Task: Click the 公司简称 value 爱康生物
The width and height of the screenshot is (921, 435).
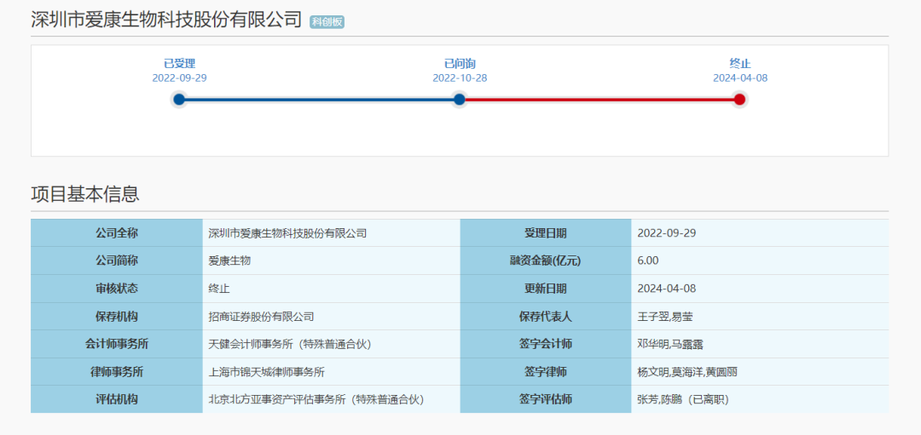Action: [x=229, y=260]
